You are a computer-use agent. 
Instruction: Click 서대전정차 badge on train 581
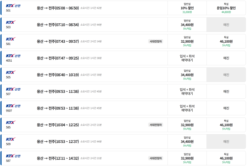tap(155, 41)
